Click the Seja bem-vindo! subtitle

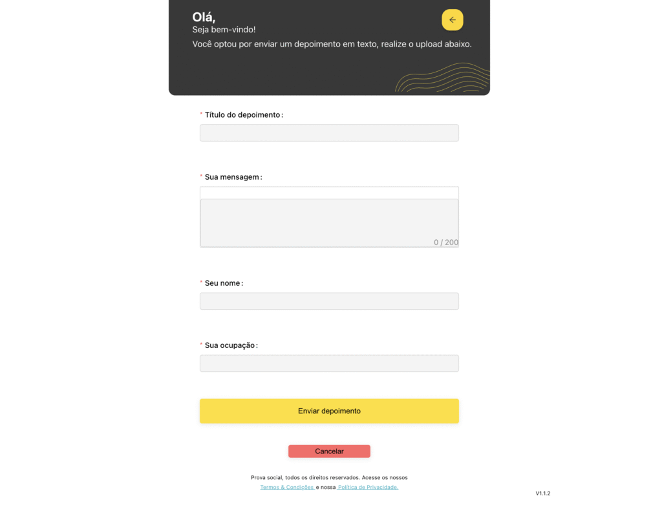pos(224,30)
